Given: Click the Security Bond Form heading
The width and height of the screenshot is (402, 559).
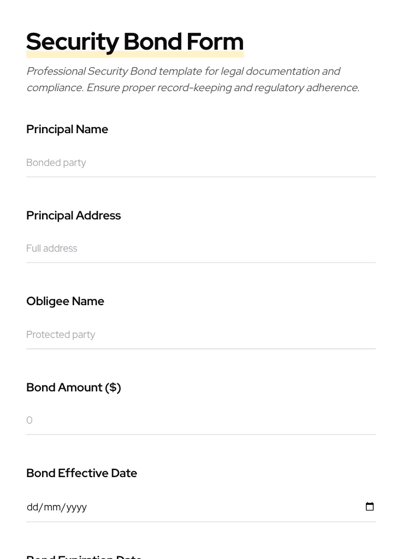Looking at the screenshot, I should [x=135, y=41].
